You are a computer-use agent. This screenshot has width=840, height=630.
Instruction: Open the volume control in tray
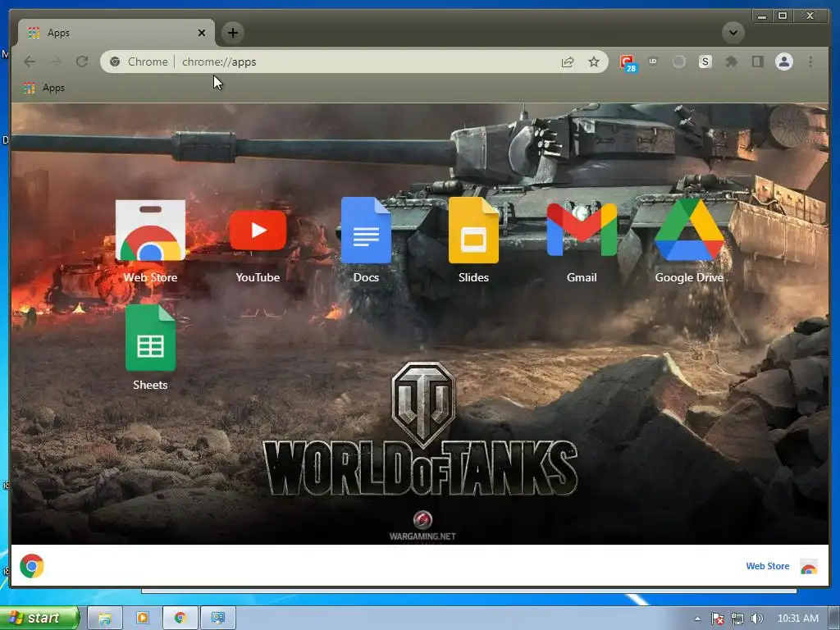point(756,619)
